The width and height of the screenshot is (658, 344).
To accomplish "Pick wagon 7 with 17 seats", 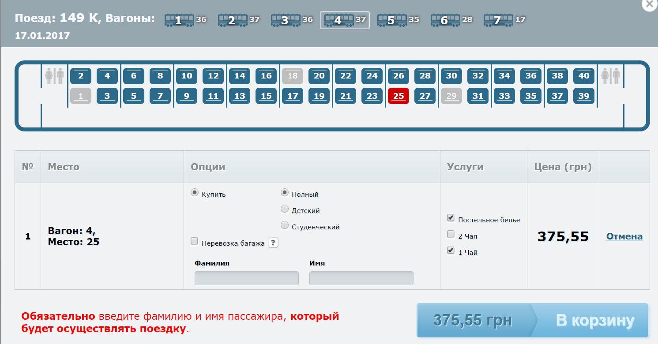I will click(x=498, y=20).
